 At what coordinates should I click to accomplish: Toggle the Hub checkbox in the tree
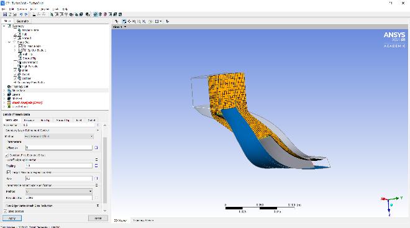pos(15,34)
